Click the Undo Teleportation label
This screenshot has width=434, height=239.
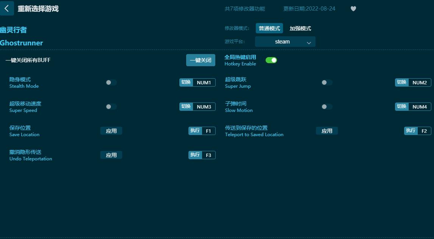tap(31, 158)
